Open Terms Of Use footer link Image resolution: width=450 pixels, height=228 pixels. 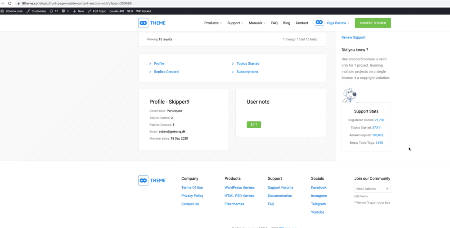pos(192,187)
